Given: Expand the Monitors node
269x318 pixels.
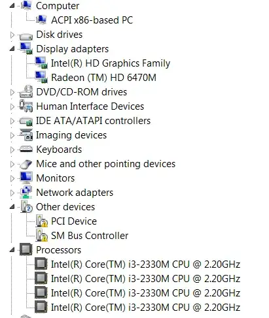Looking at the screenshot, I should pyautogui.click(x=12, y=178).
